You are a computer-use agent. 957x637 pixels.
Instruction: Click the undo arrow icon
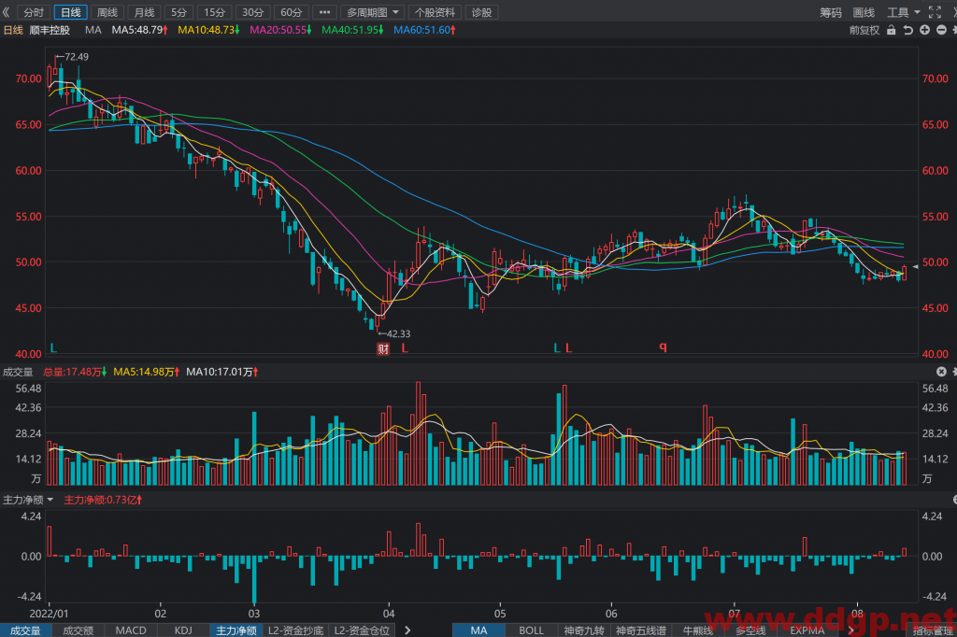pyautogui.click(x=908, y=30)
